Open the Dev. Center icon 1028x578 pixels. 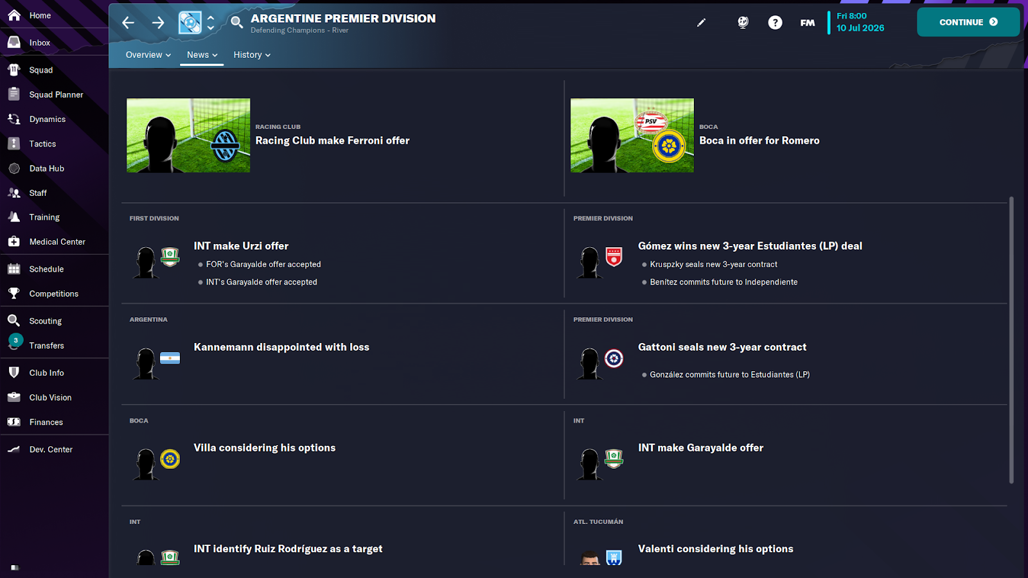[x=14, y=450]
